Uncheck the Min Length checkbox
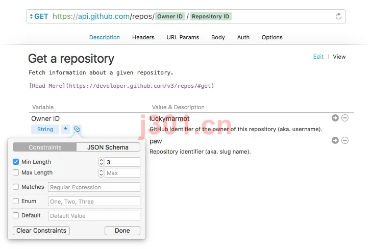Image resolution: width=372 pixels, height=249 pixels. [x=16, y=162]
